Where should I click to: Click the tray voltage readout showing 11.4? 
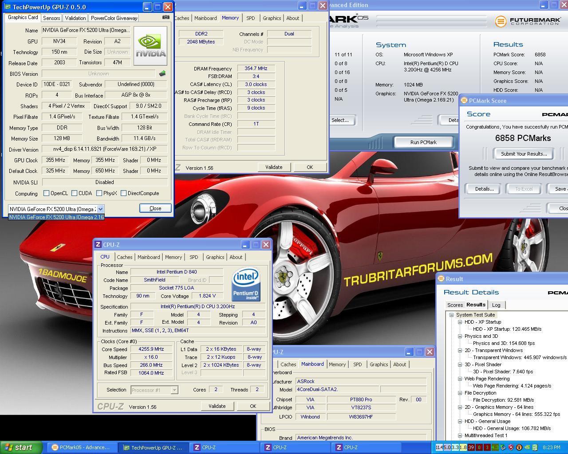tap(439, 447)
